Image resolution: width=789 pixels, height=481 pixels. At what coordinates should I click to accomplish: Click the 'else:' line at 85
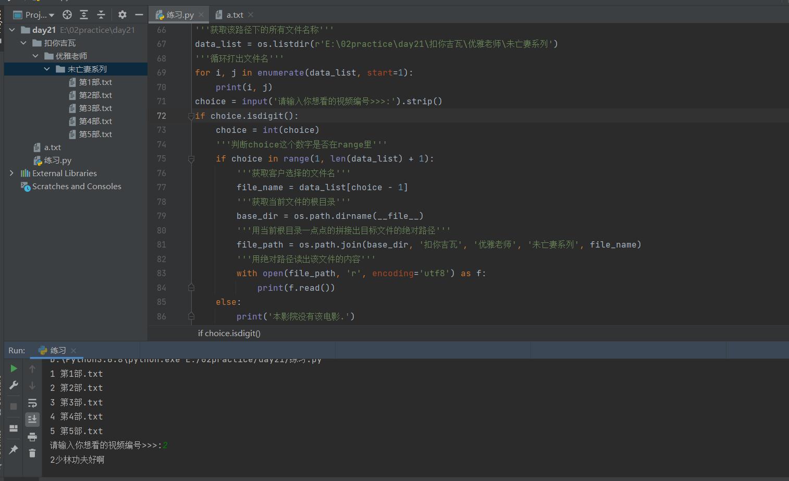(228, 302)
